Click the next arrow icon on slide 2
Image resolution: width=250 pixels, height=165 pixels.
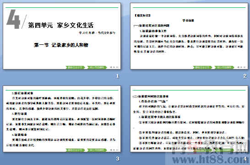[241, 67]
